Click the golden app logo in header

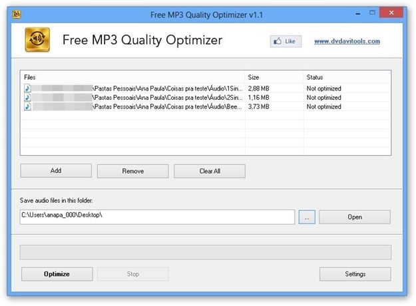pos(37,39)
